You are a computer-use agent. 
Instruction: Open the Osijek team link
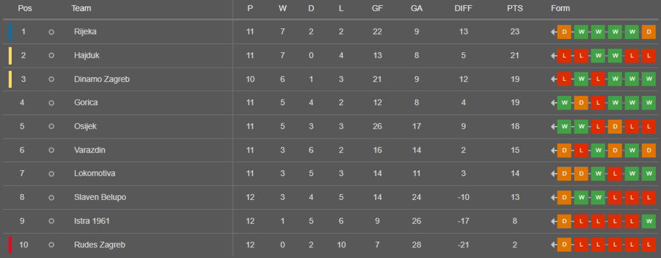click(x=85, y=126)
